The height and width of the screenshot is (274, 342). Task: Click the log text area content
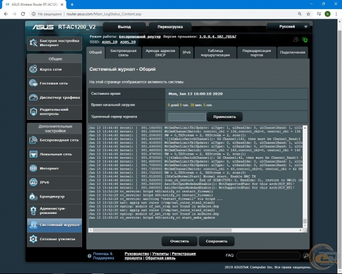(x=196, y=176)
